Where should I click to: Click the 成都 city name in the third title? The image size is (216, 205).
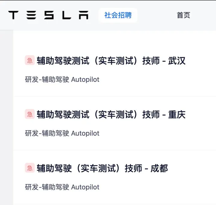(159, 168)
